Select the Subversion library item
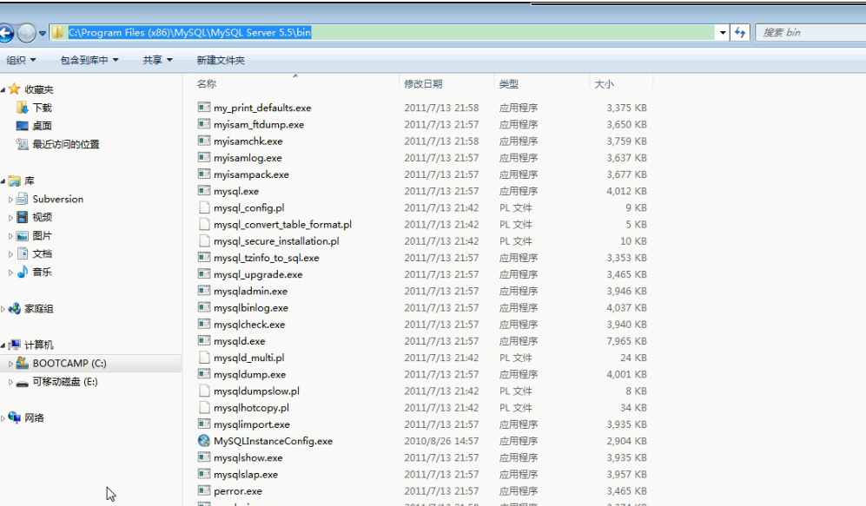Viewport: 866px width, 506px height. (57, 200)
